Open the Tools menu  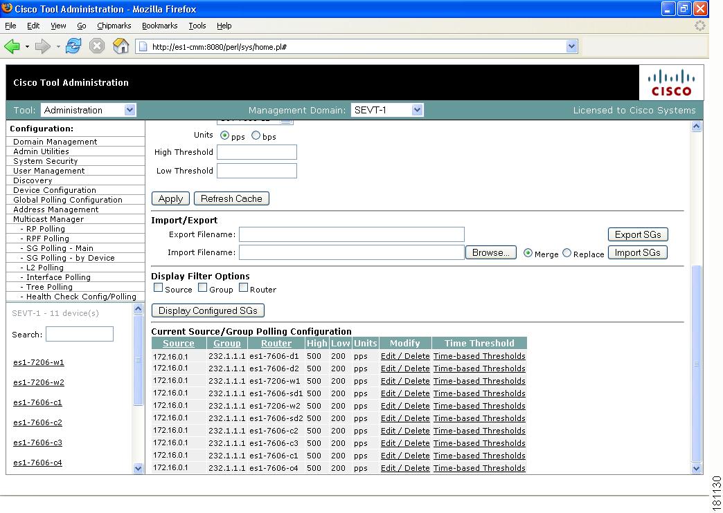[197, 26]
